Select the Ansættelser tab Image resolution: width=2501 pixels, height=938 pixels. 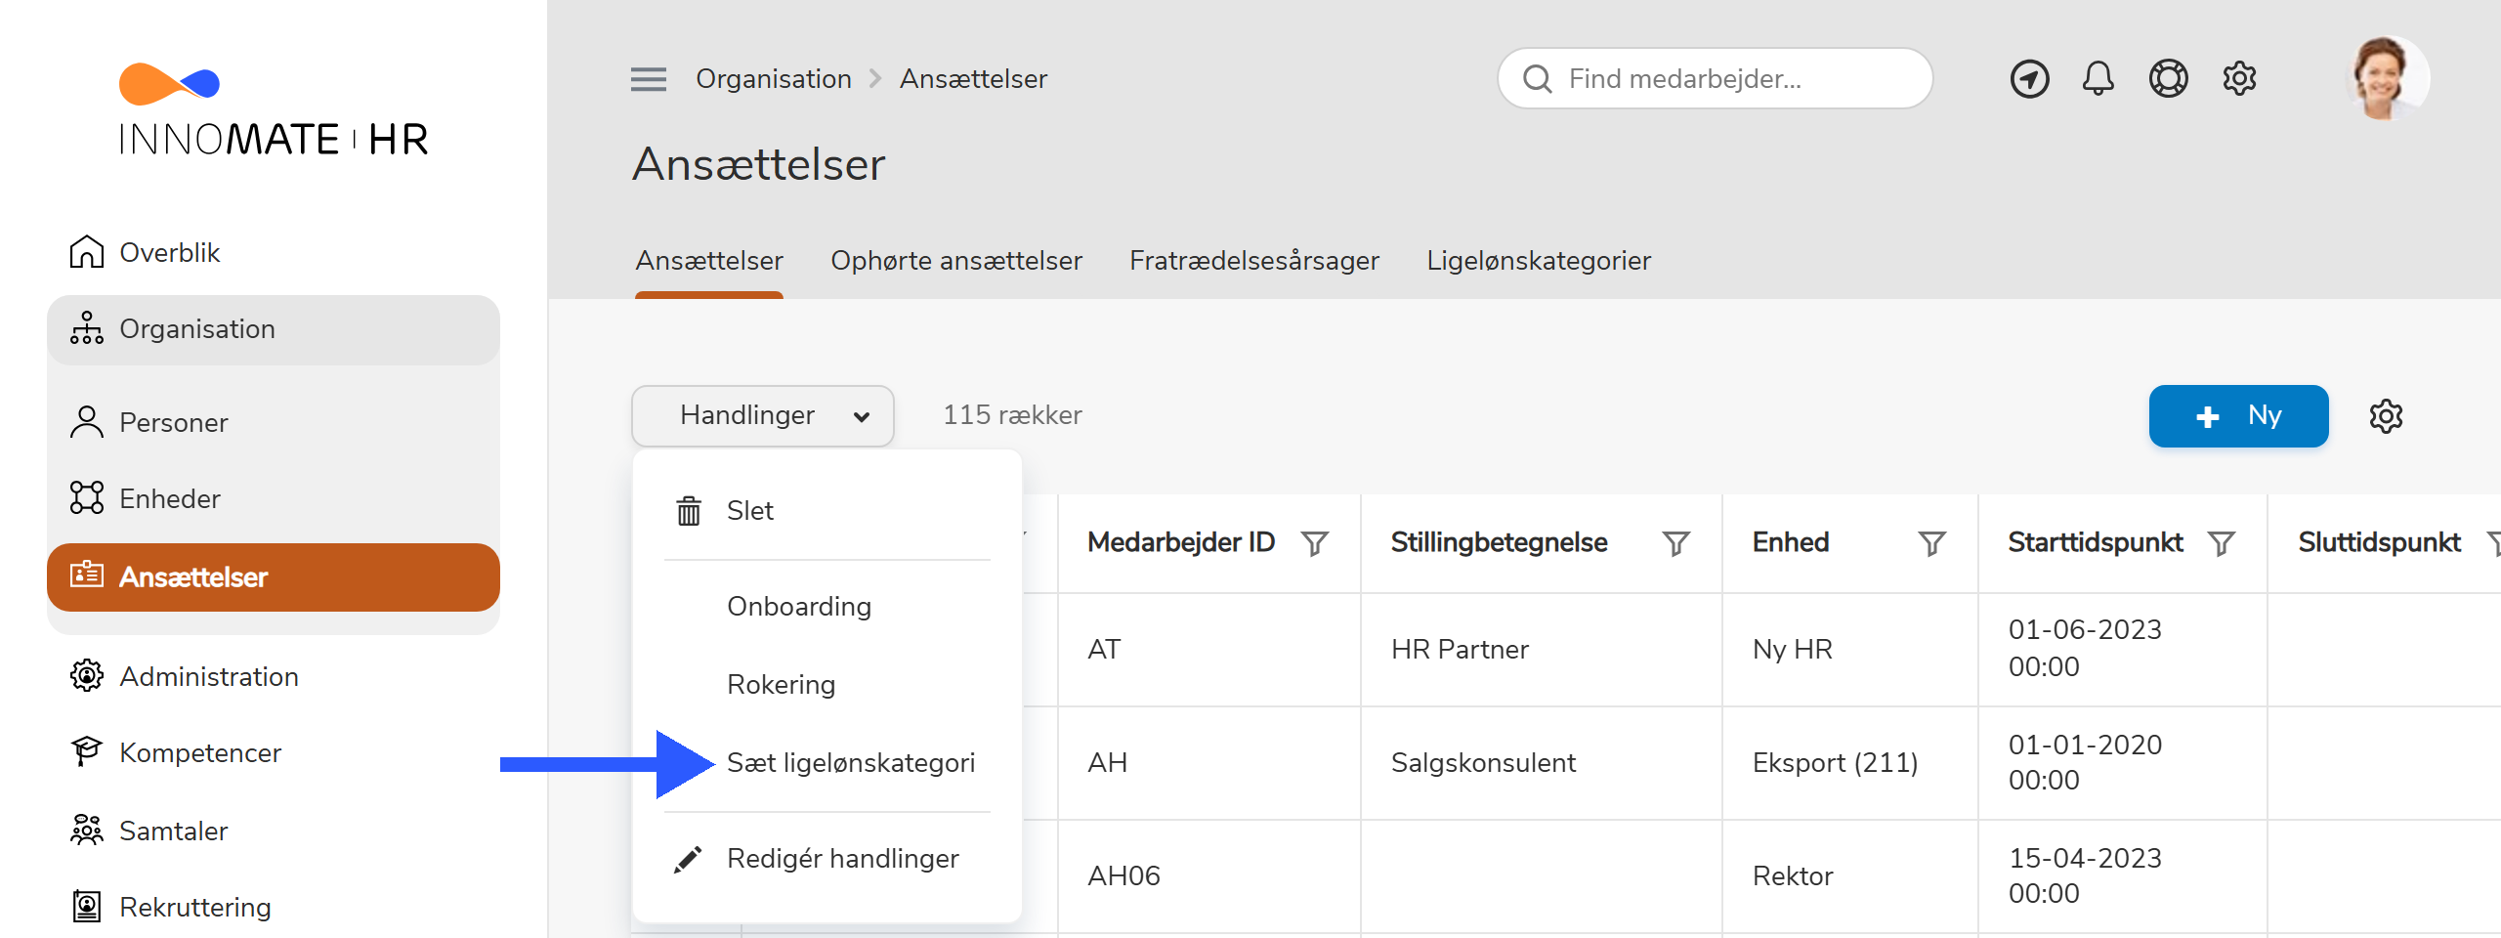pos(709,261)
